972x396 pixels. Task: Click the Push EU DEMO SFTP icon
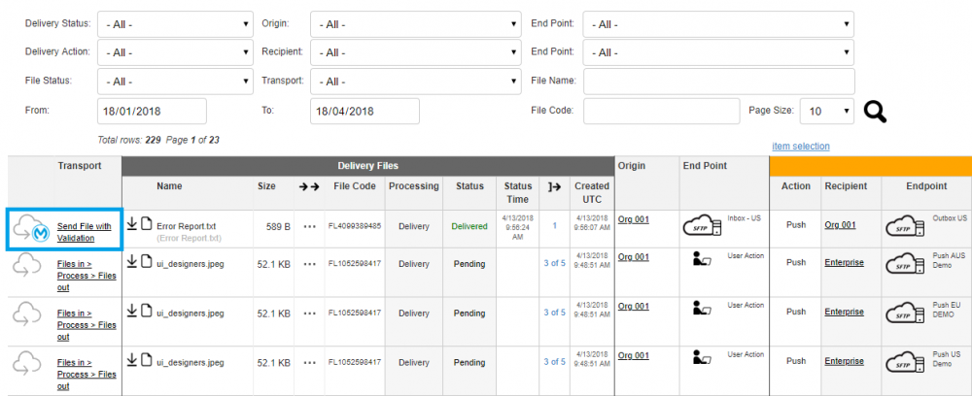click(905, 314)
